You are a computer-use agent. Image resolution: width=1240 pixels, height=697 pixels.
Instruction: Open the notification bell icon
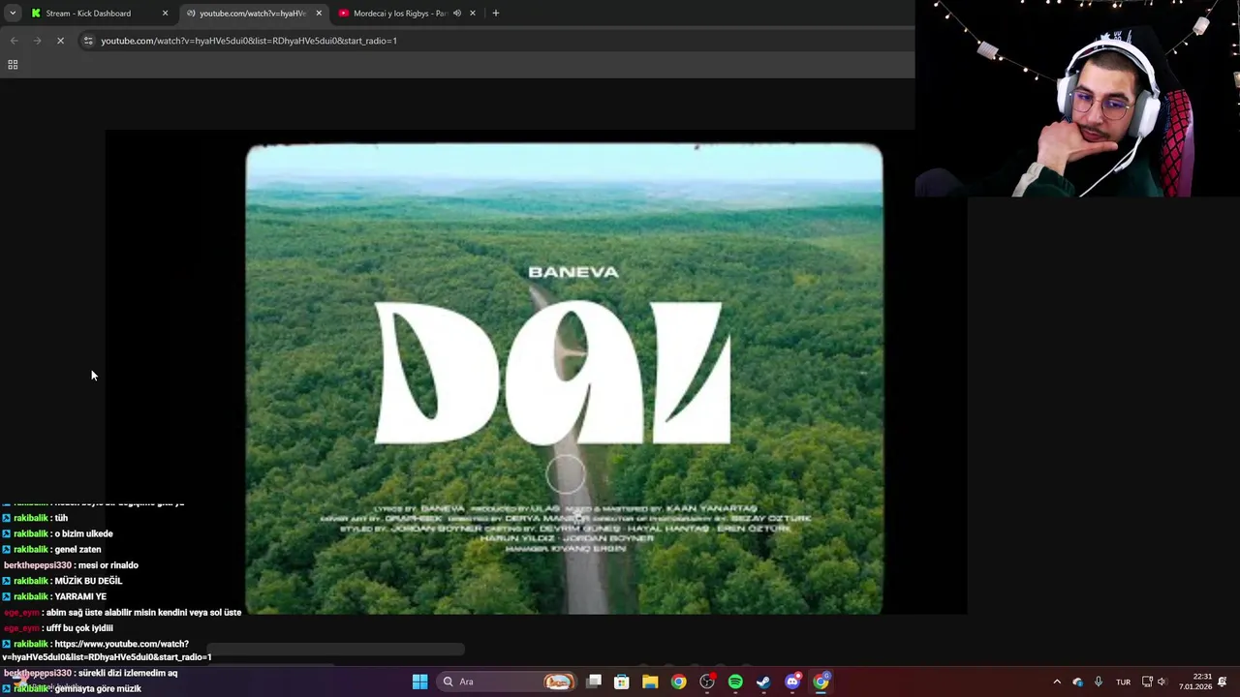[1223, 682]
